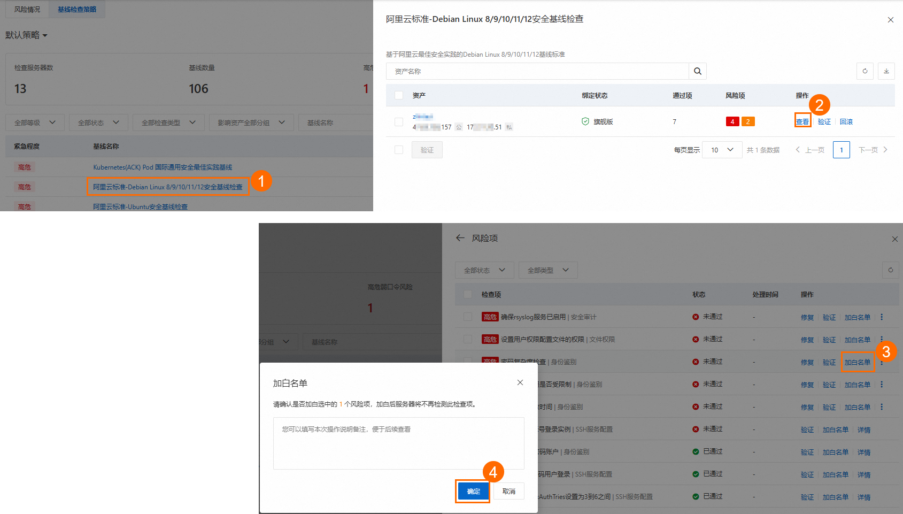Select all items with the 检查项 header checkbox

coord(468,294)
